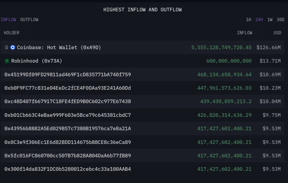
Task: Open address 0xb01Cb663C4eBae999F603e5Bce79c645381cbdC7
Action: 68,115
